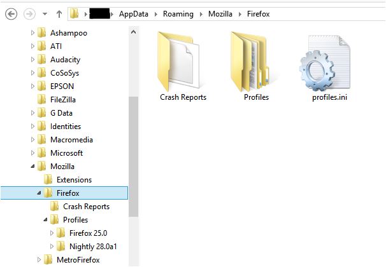Expand the Macromedia tree node

tap(32, 139)
